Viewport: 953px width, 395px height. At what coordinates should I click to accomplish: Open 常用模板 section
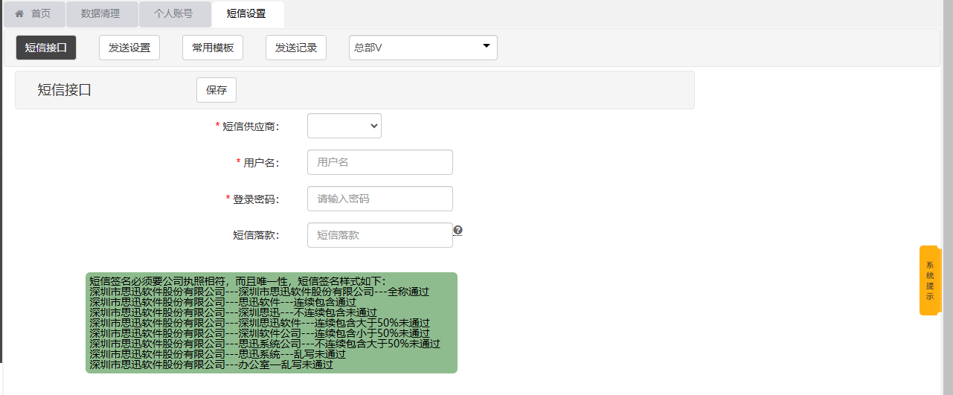pyautogui.click(x=213, y=48)
